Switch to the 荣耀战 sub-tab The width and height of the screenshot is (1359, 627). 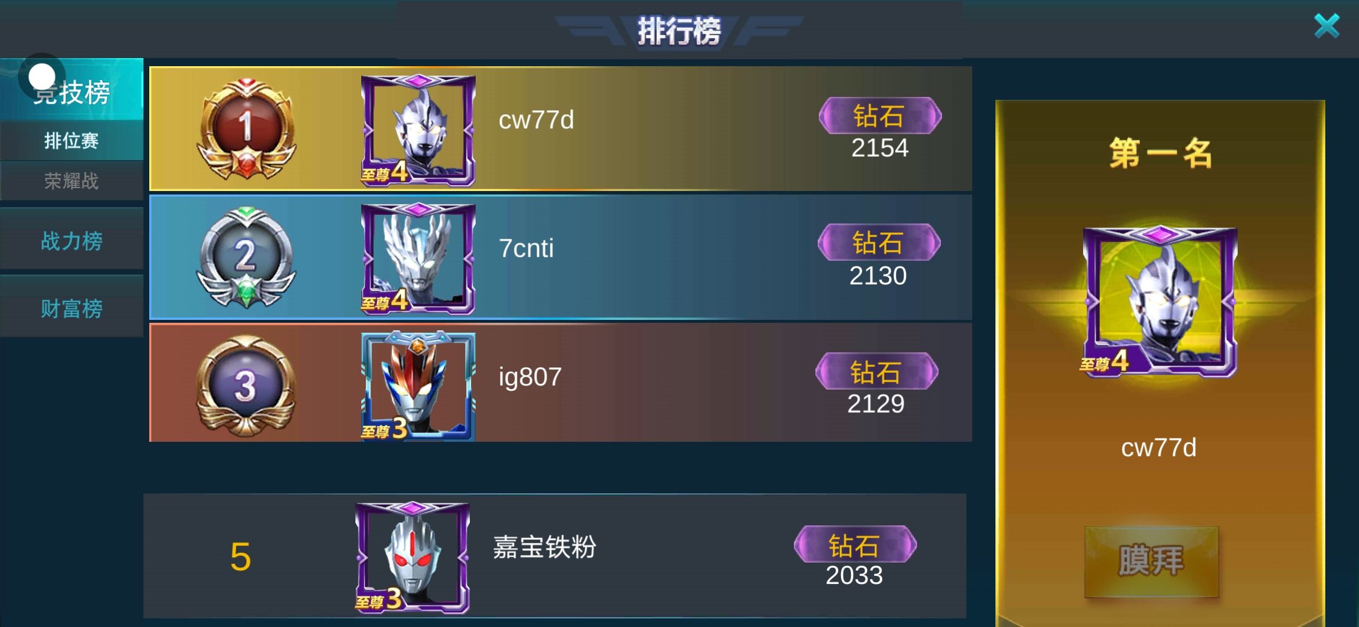click(71, 181)
